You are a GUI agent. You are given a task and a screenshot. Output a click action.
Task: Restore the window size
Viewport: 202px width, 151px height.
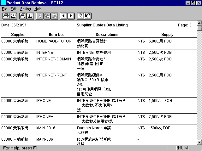193,3
